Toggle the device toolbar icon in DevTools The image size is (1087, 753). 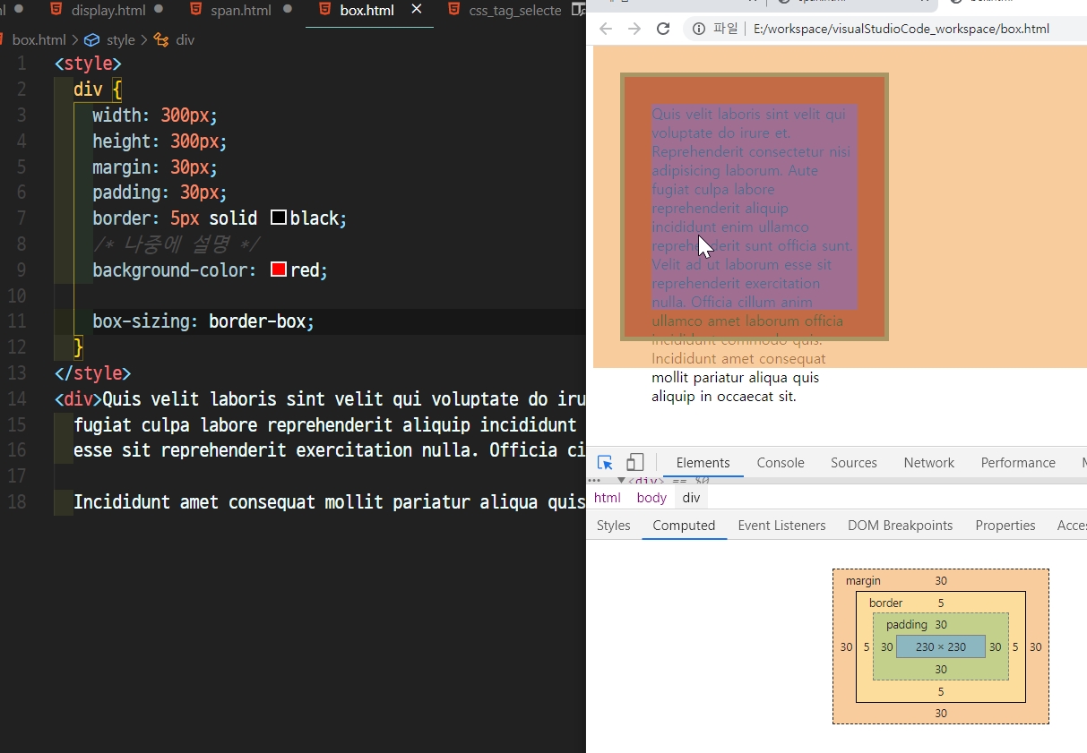[634, 463]
